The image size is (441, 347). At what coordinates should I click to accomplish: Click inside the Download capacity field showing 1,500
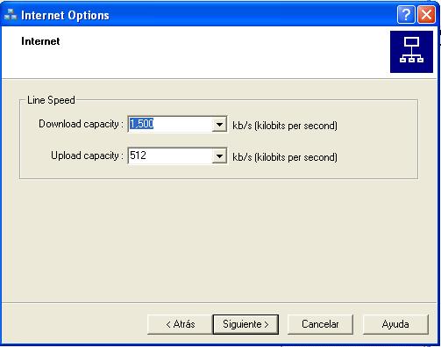click(170, 124)
